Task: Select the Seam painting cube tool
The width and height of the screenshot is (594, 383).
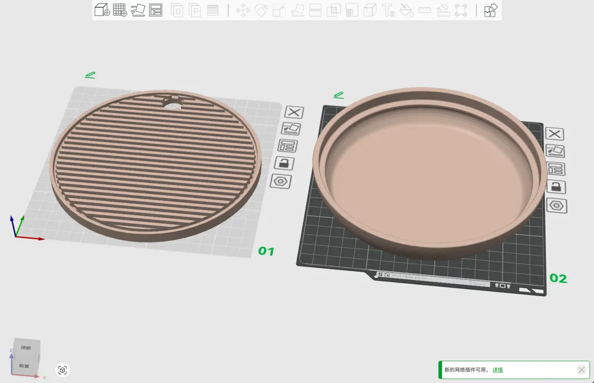Action: coord(369,10)
